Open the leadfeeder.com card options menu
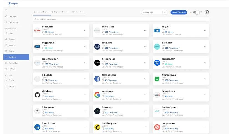Viewport: 232px width, 134px height. coord(205,111)
